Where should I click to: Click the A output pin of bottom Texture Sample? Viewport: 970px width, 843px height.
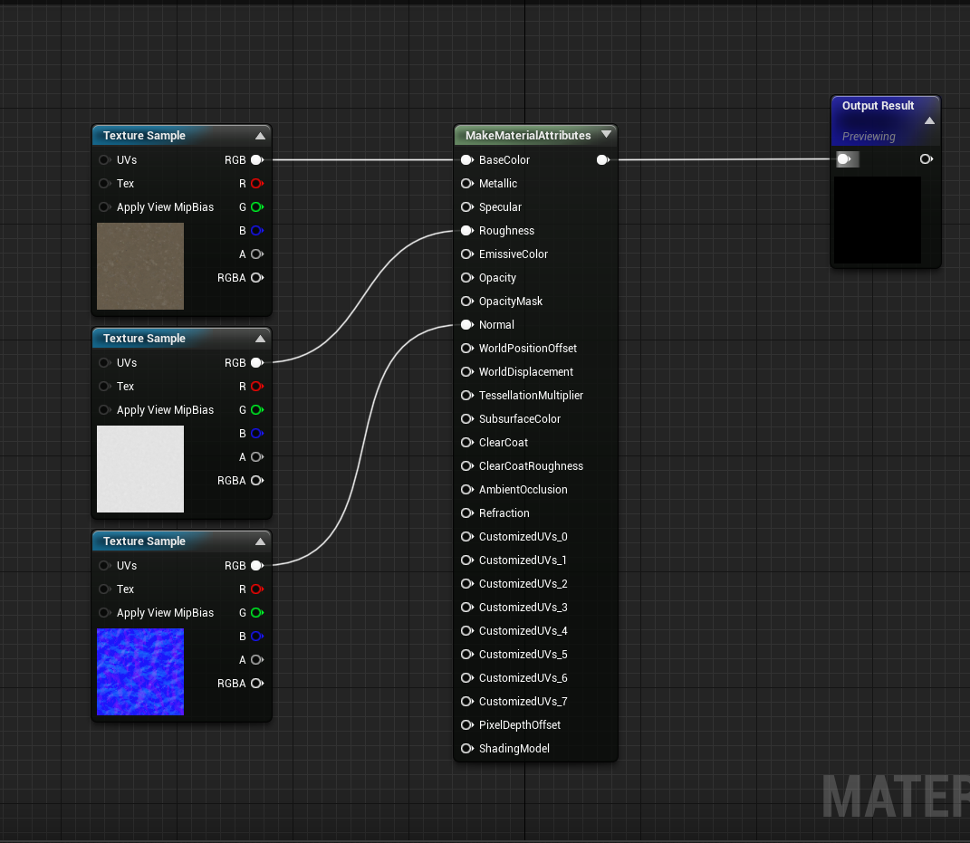256,659
